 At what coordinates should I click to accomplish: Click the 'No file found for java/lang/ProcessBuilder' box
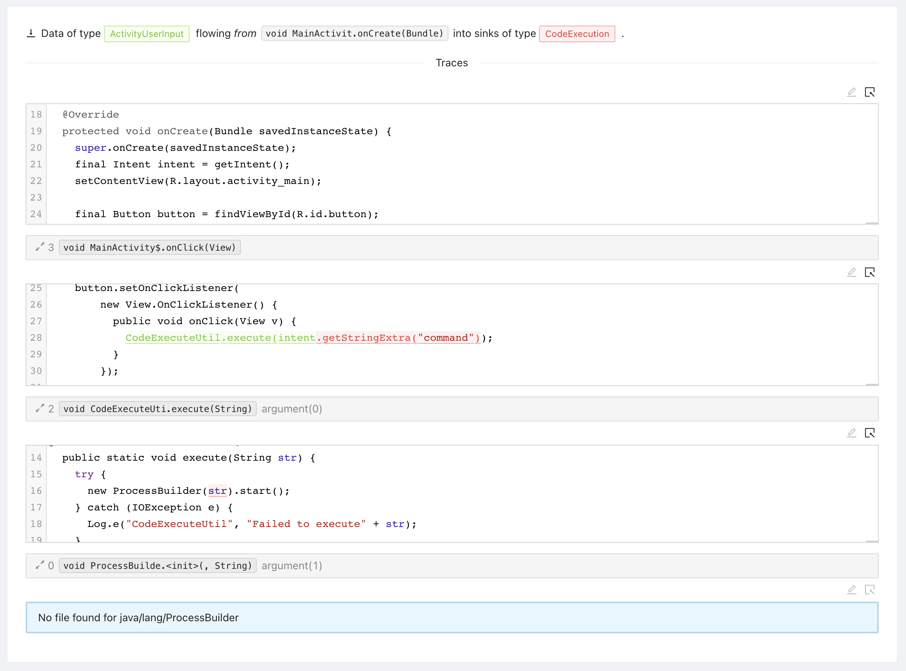[452, 617]
